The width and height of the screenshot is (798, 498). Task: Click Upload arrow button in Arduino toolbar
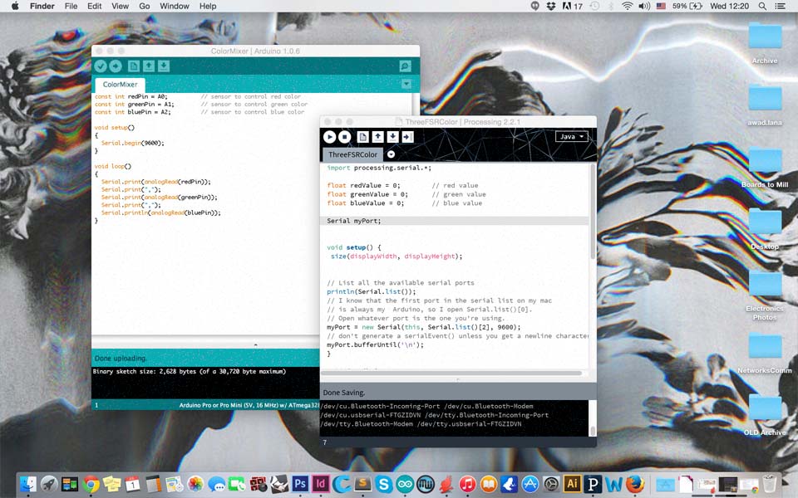[116, 66]
